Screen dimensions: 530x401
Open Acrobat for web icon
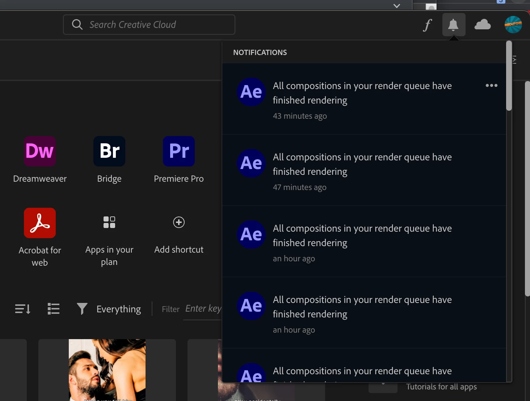[x=40, y=223]
